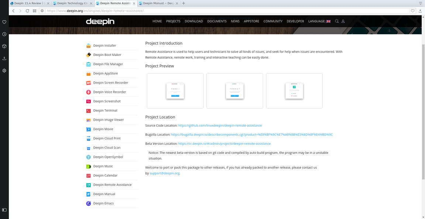
Task: Go forward to the next page
Action: (x=20, y=11)
